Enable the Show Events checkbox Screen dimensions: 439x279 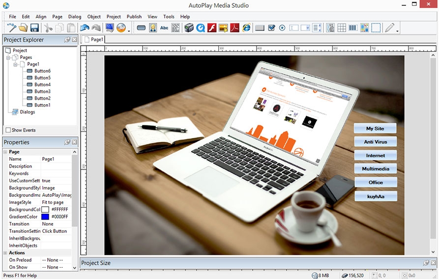(8, 130)
